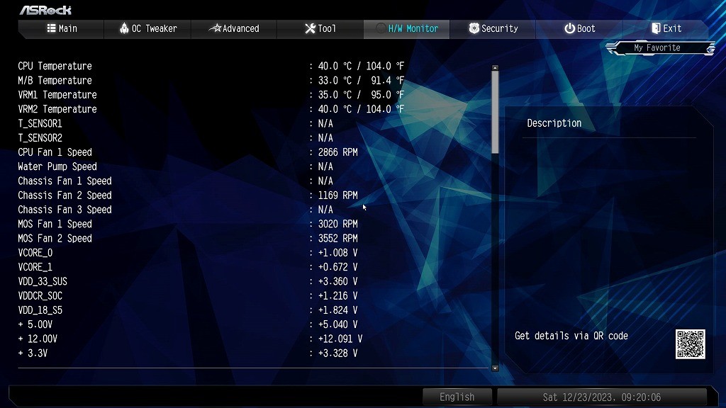Screen dimensions: 726x408
Task: Open the Main tab
Action: click(x=61, y=28)
